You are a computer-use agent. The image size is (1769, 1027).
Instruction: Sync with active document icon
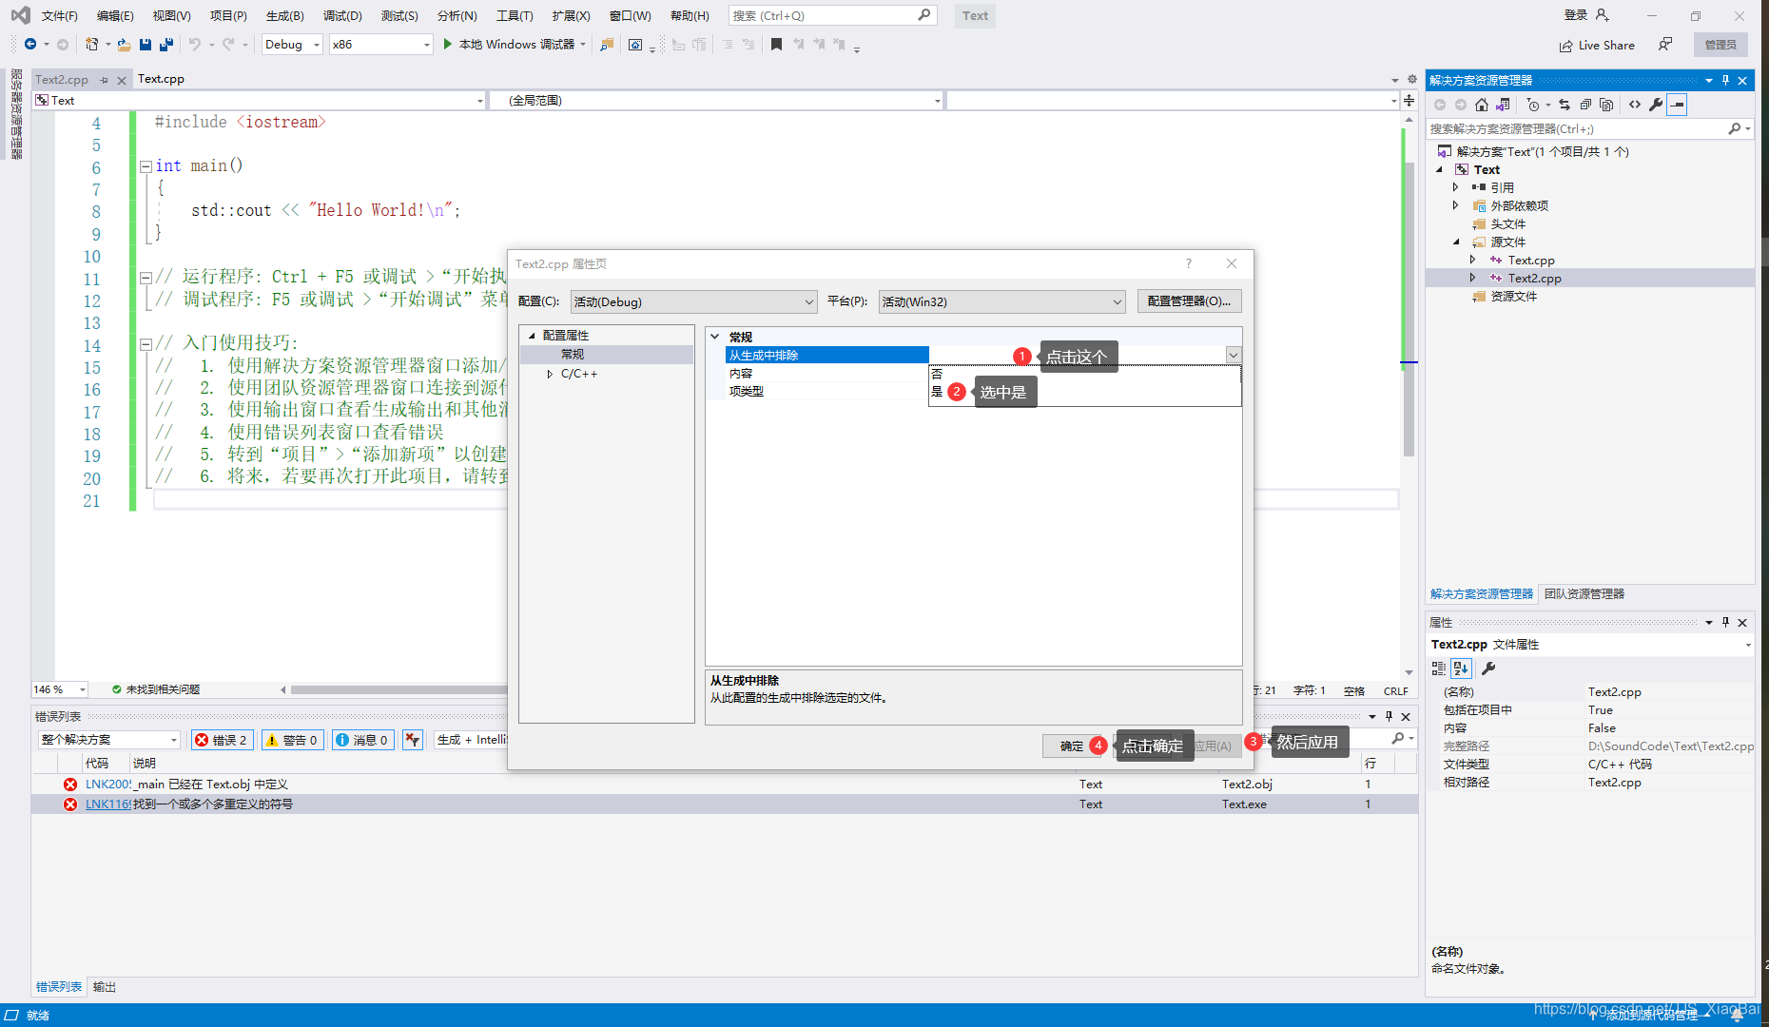coord(1565,105)
